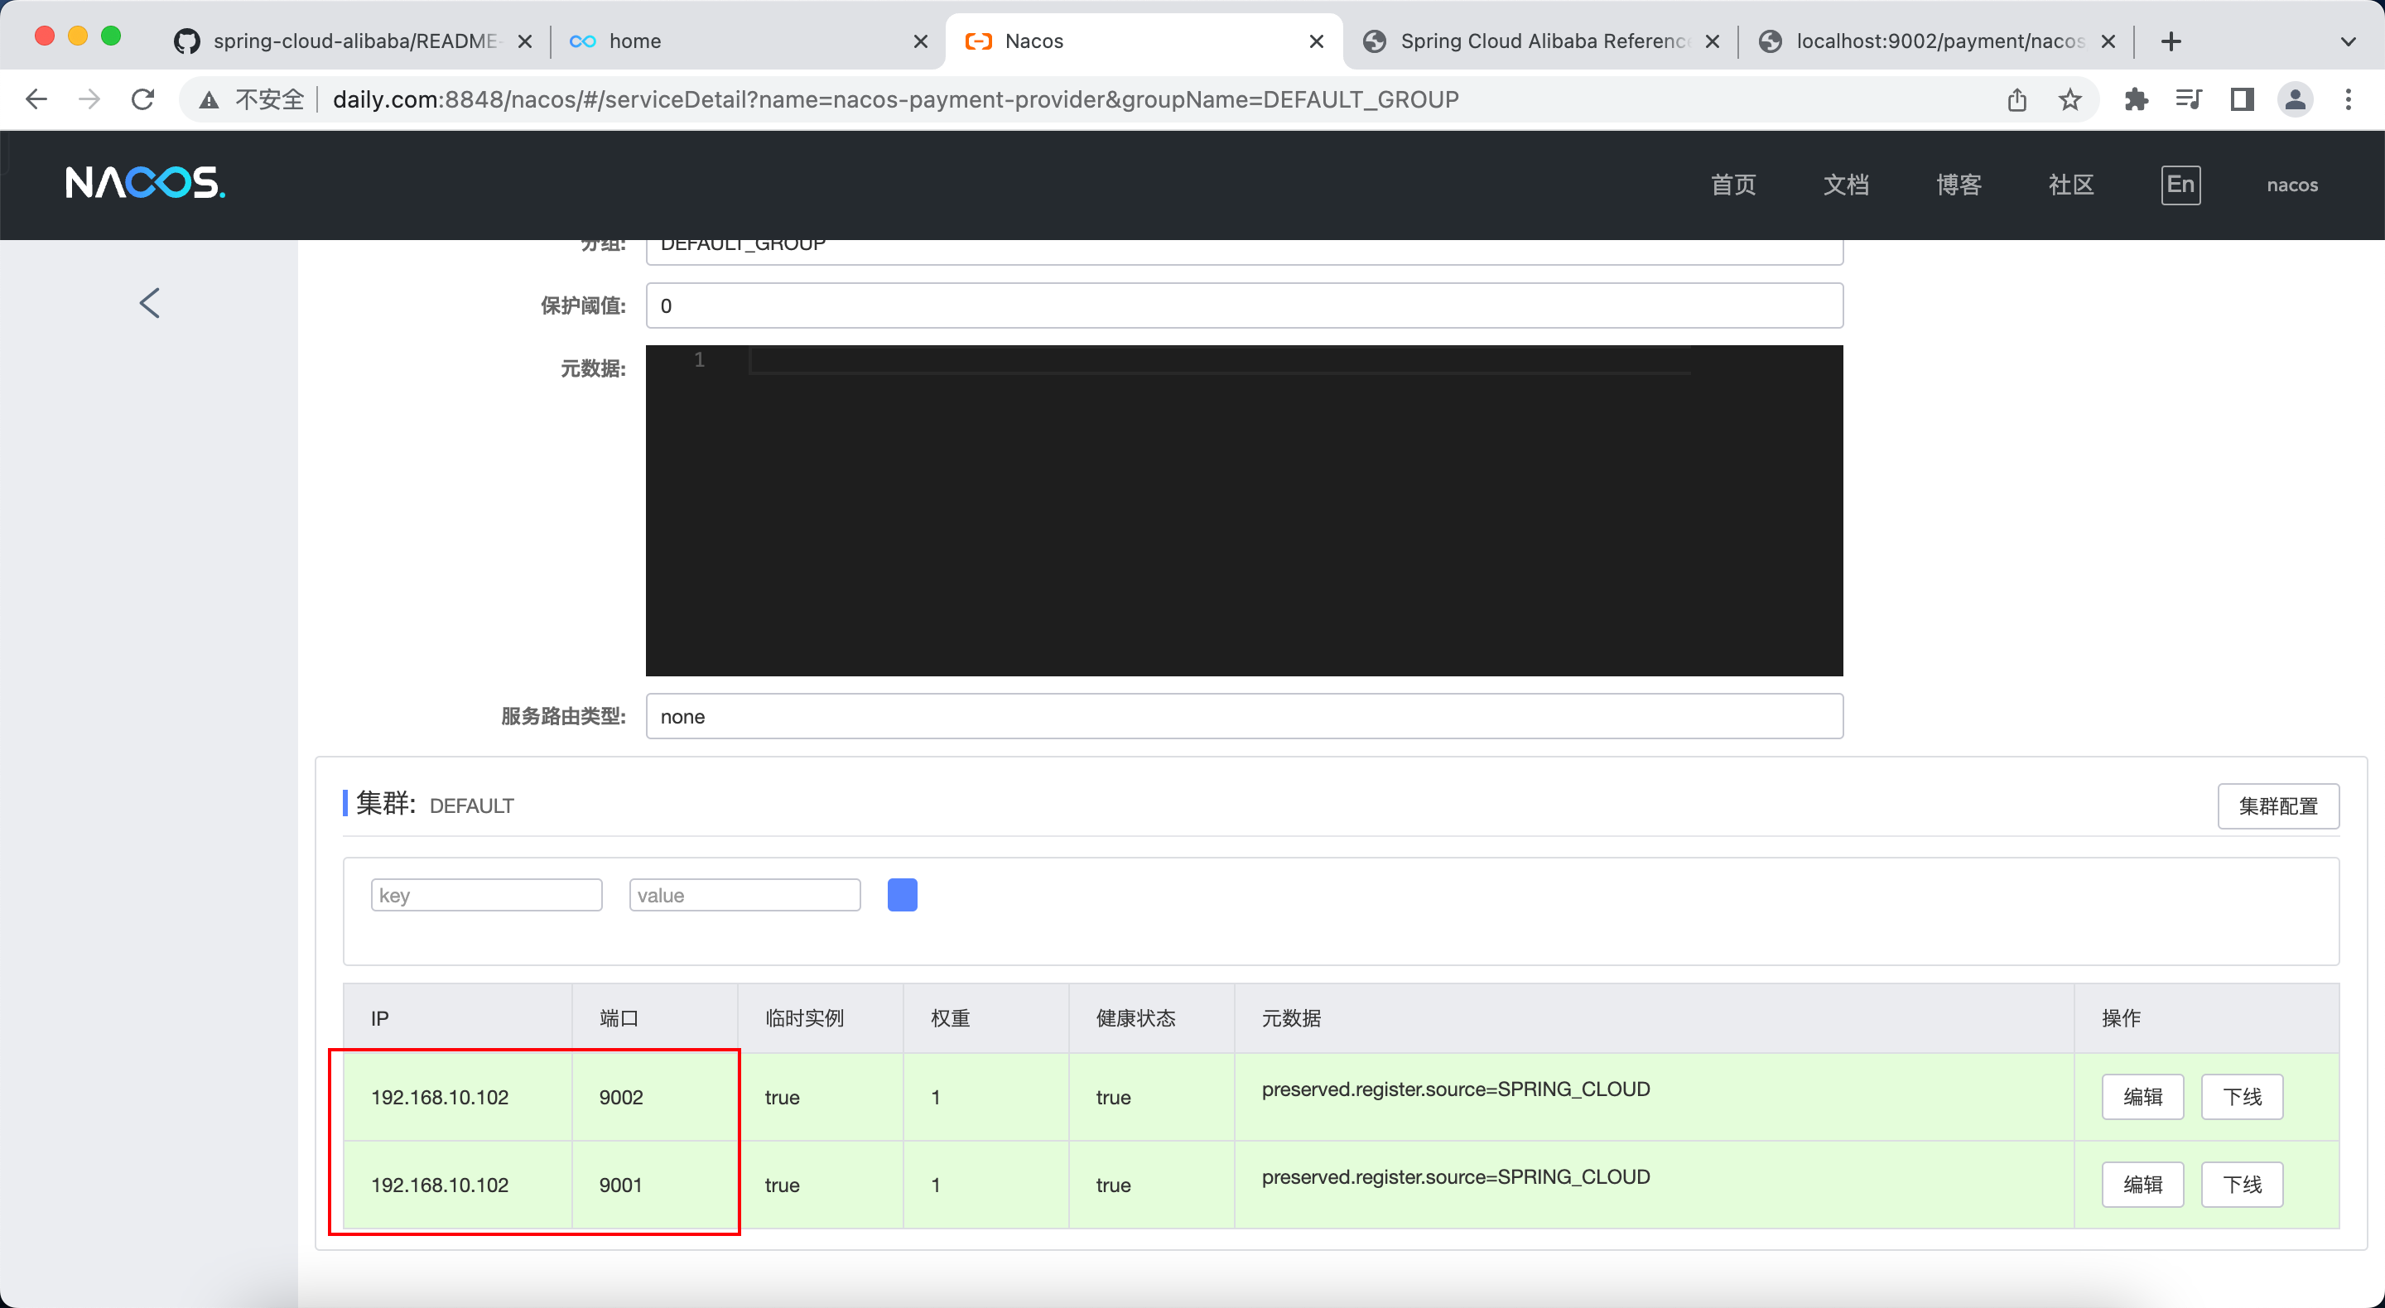Go back using the left chevron arrow
Viewport: 2385px width, 1308px height.
pos(149,303)
